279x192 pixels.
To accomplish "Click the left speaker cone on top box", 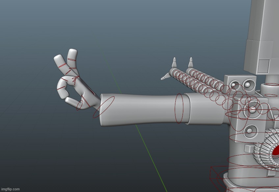I will [x=233, y=85].
